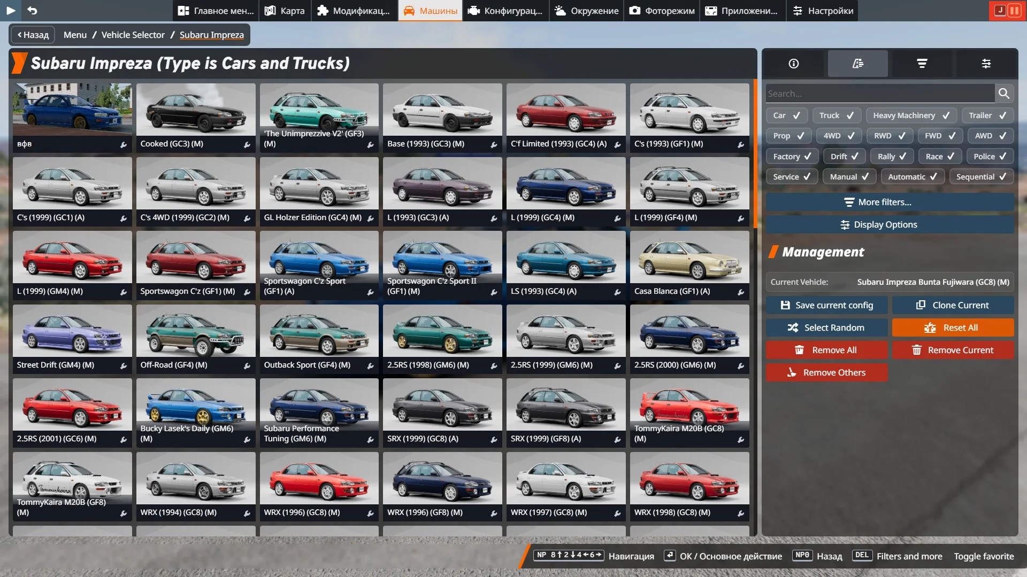The width and height of the screenshot is (1027, 577).
Task: Toggle the Police filter
Action: 990,157
